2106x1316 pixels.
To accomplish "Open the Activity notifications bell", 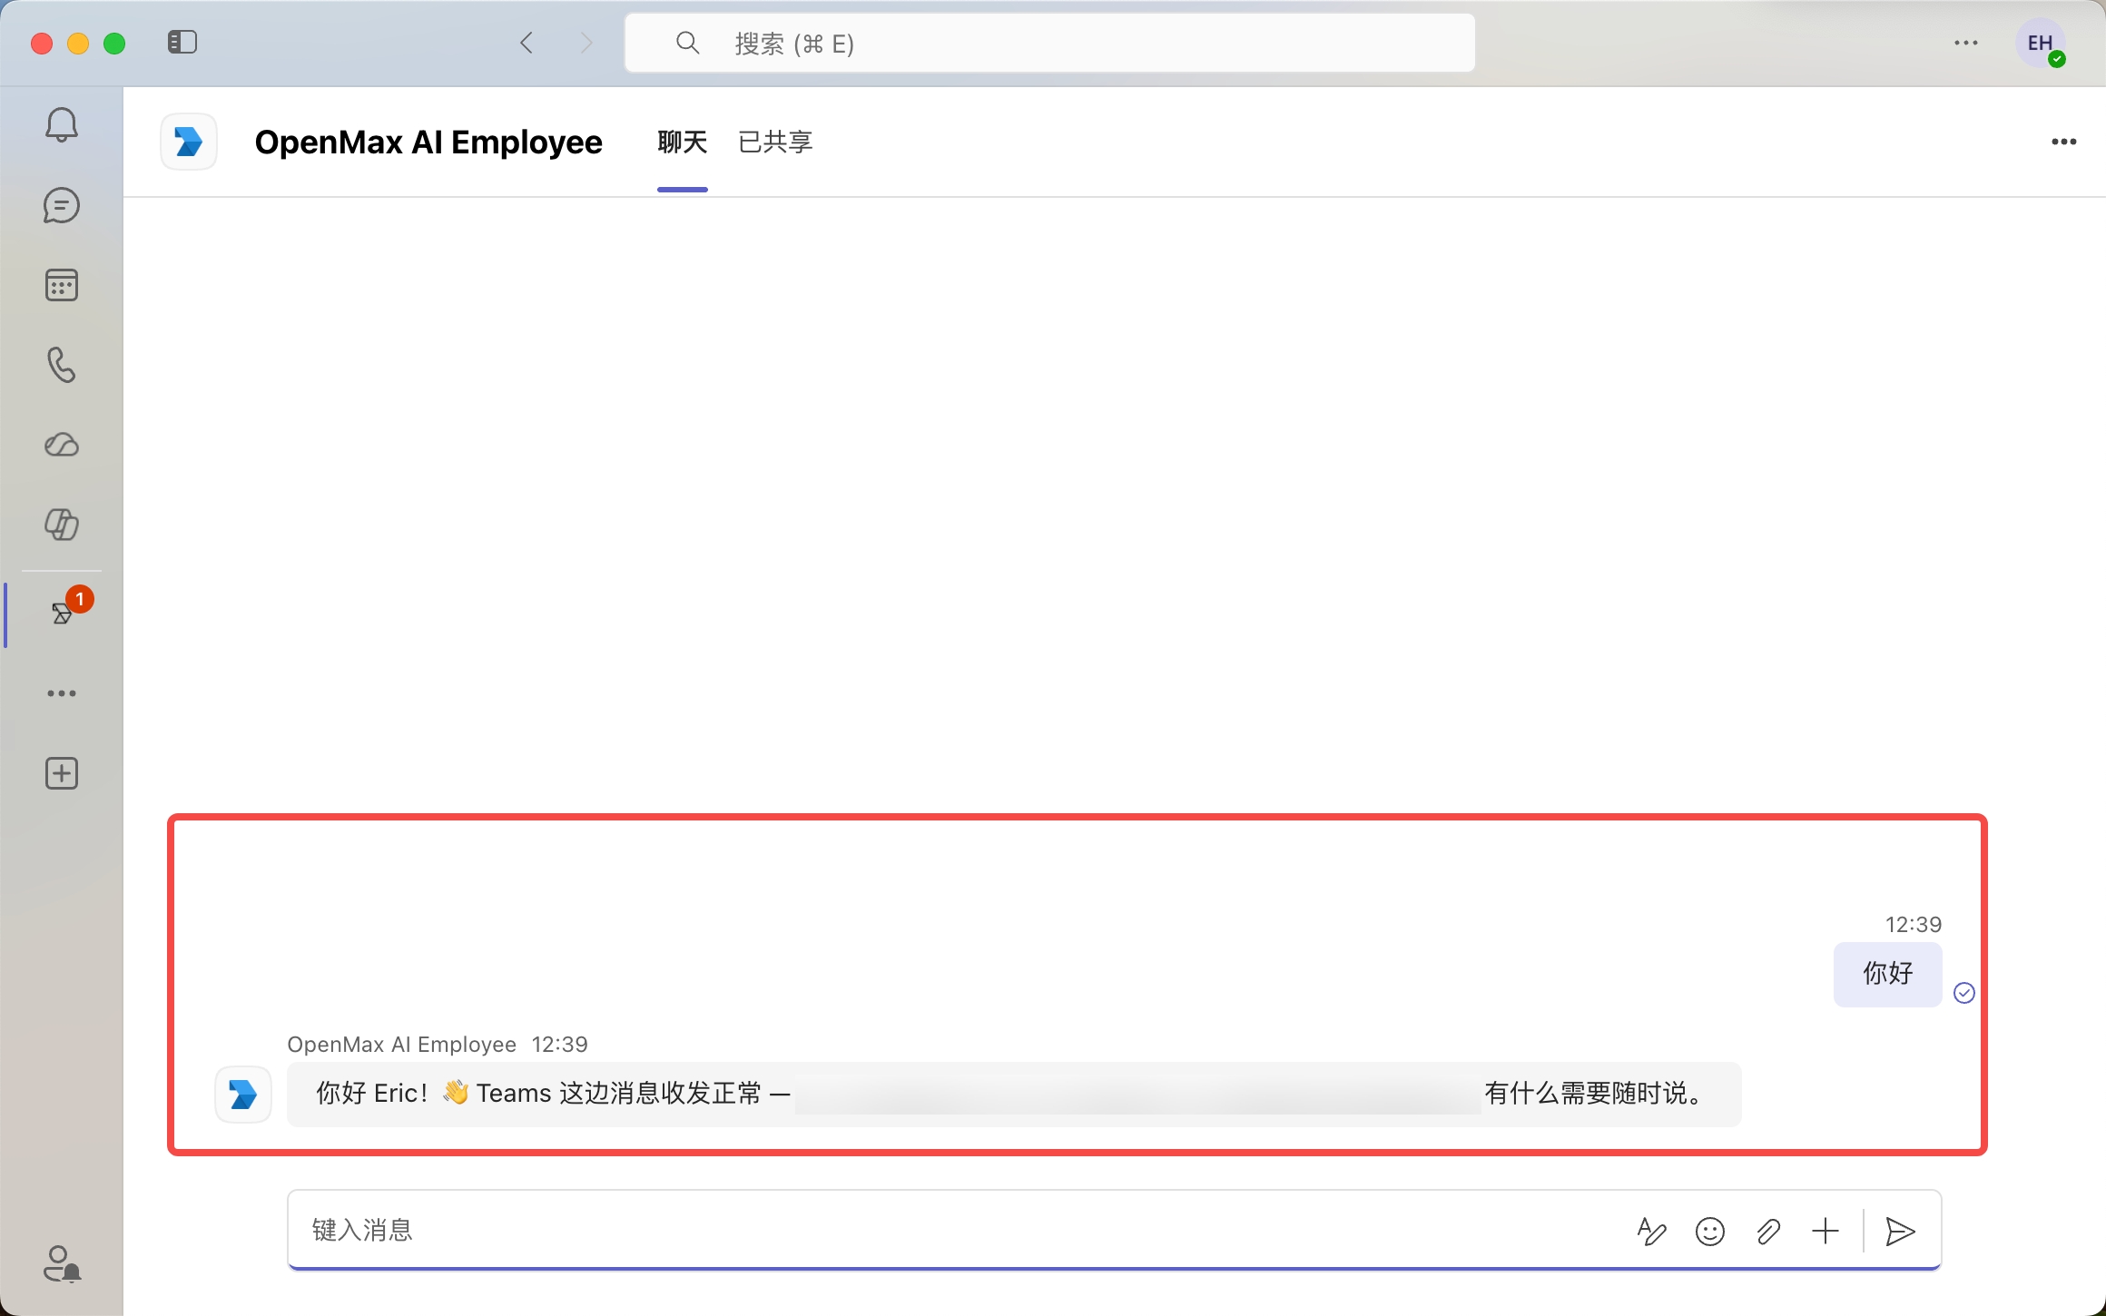I will point(62,124).
